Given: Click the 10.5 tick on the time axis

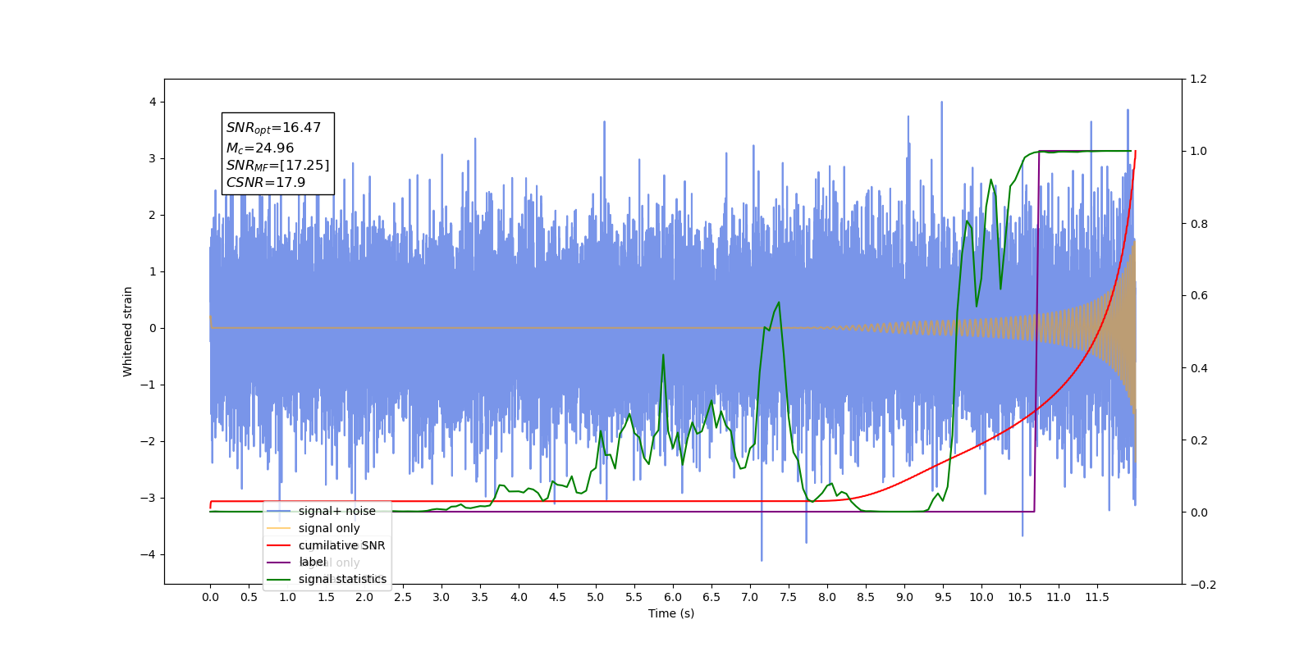Looking at the screenshot, I should coord(1020,597).
